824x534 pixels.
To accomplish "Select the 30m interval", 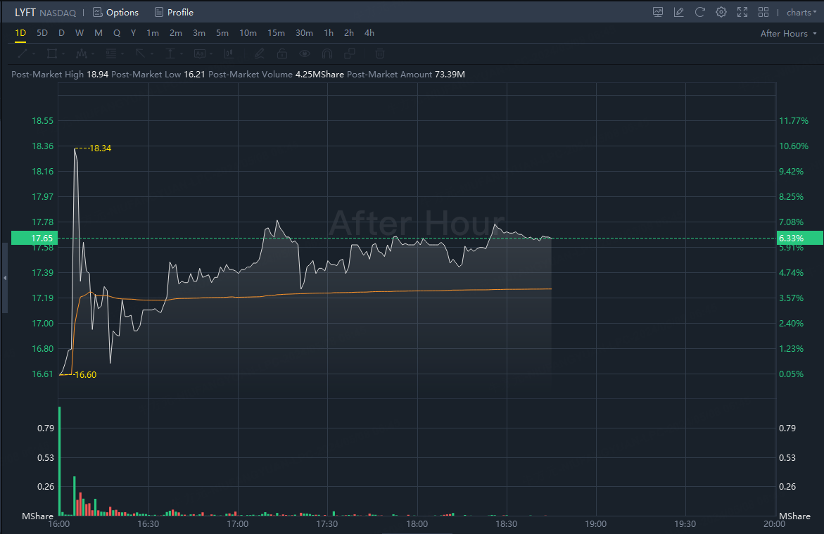I will coord(304,32).
